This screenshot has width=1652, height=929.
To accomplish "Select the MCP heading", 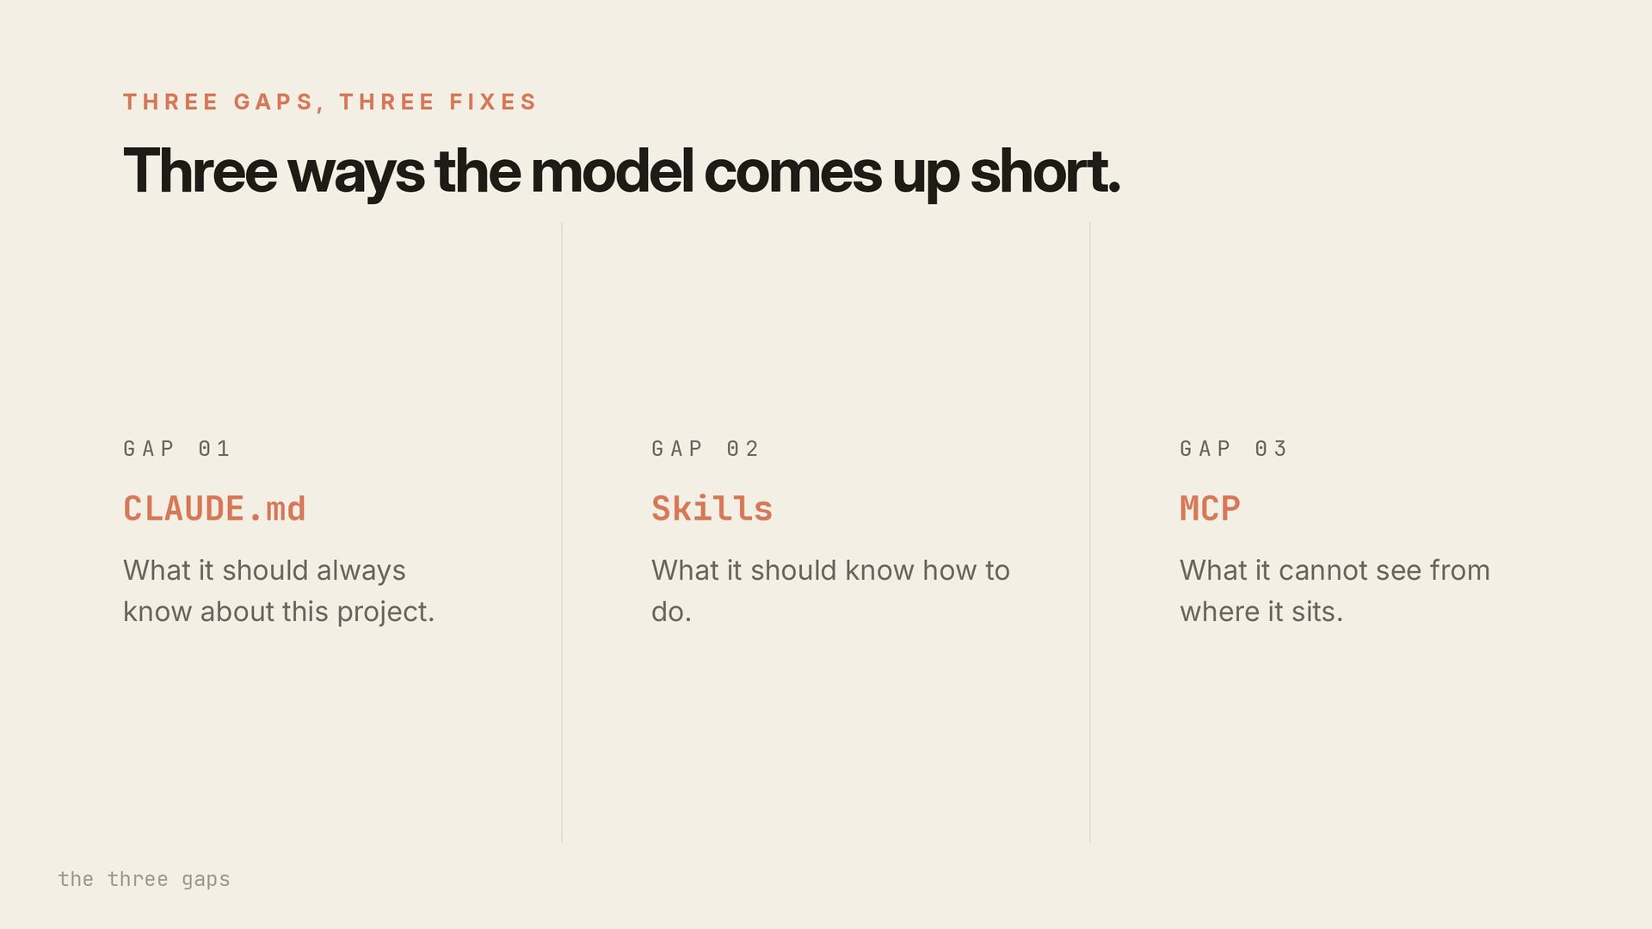I will (x=1210, y=508).
